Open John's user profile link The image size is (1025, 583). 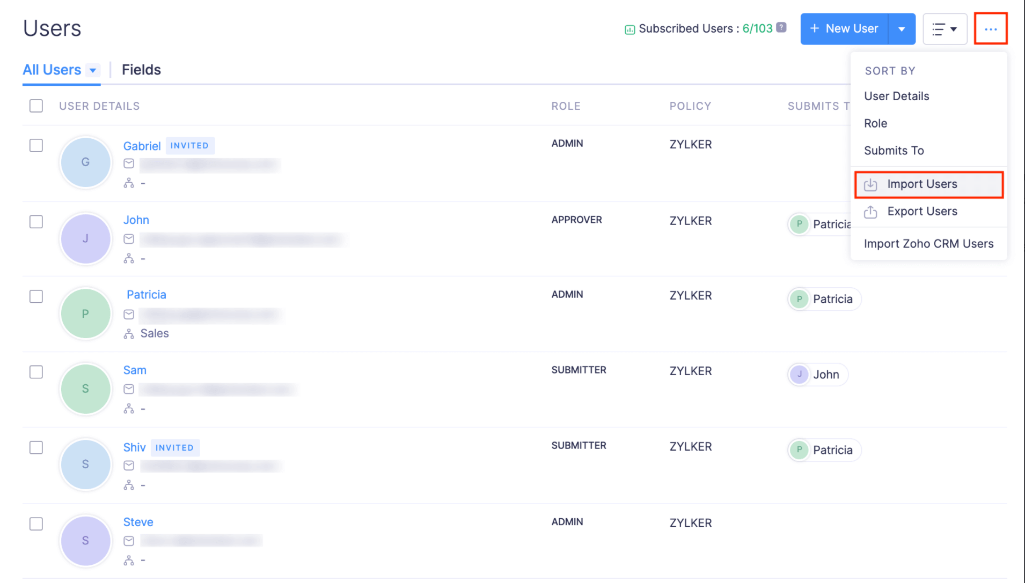coord(136,220)
